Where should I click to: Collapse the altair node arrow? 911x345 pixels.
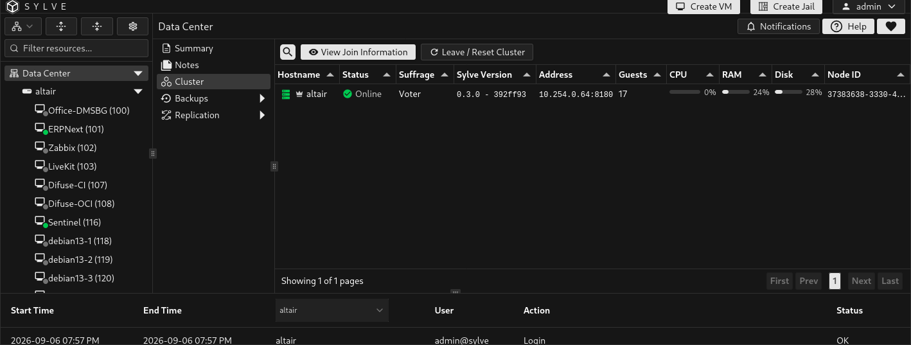(x=138, y=91)
